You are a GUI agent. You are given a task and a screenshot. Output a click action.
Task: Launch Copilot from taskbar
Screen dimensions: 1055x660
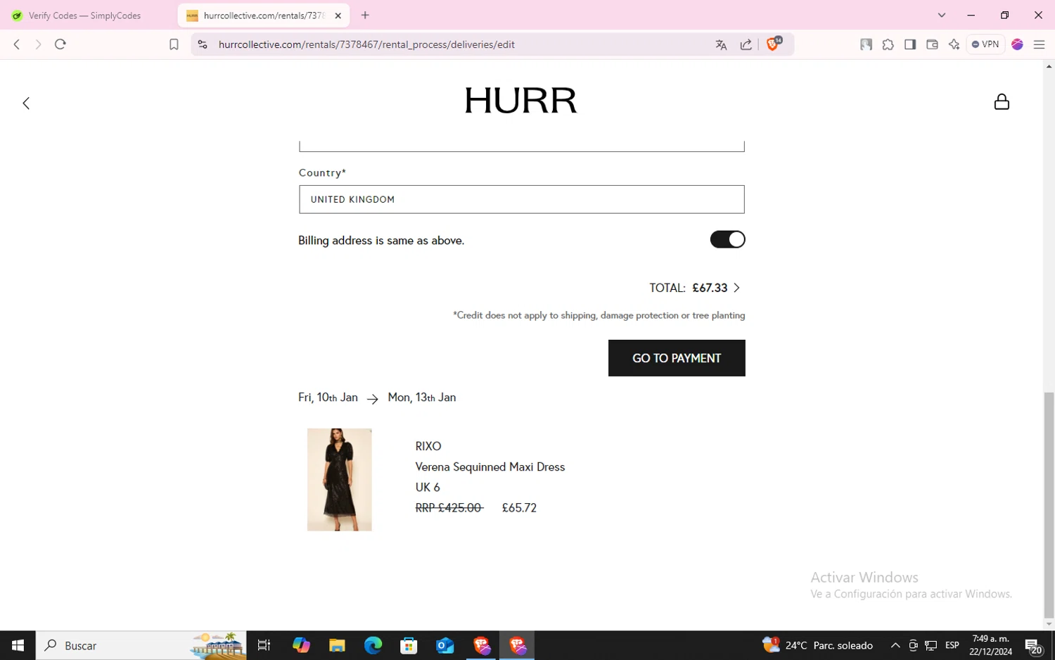[x=301, y=645]
